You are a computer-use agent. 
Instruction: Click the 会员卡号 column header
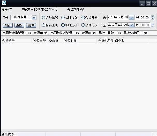(8, 41)
